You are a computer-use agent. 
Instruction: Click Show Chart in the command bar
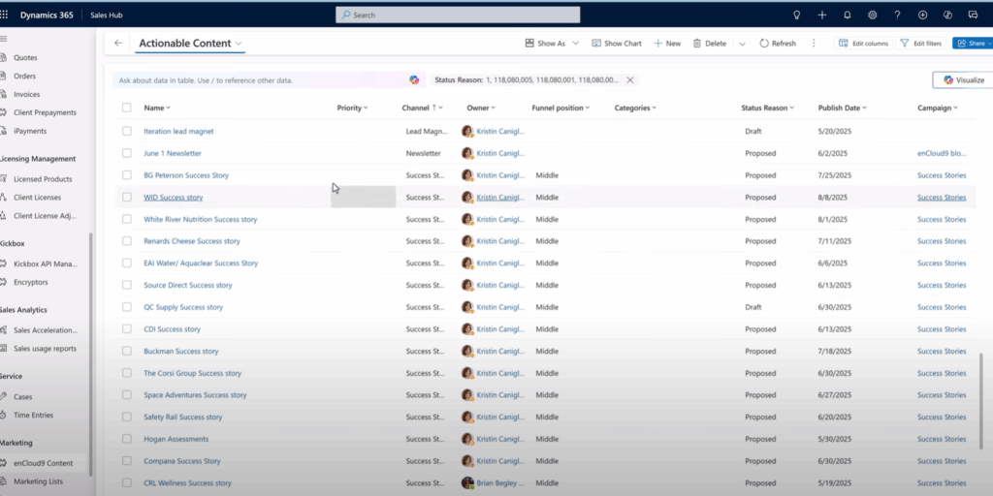pyautogui.click(x=617, y=43)
